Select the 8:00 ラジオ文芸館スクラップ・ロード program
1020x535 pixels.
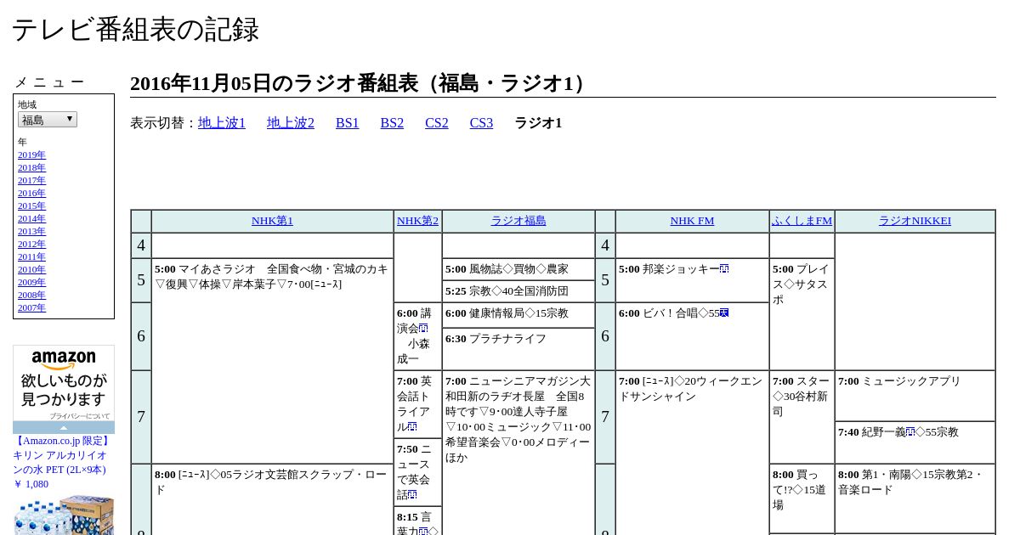(272, 499)
